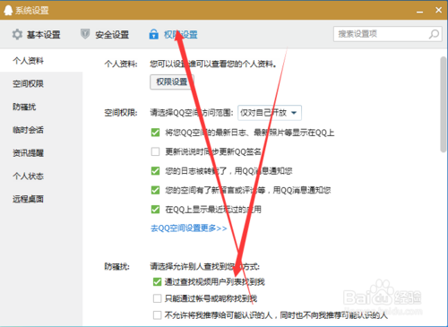The image size is (448, 327).
Task: Uncheck 在QQ上显示最近玩过的应用
Action: point(155,210)
